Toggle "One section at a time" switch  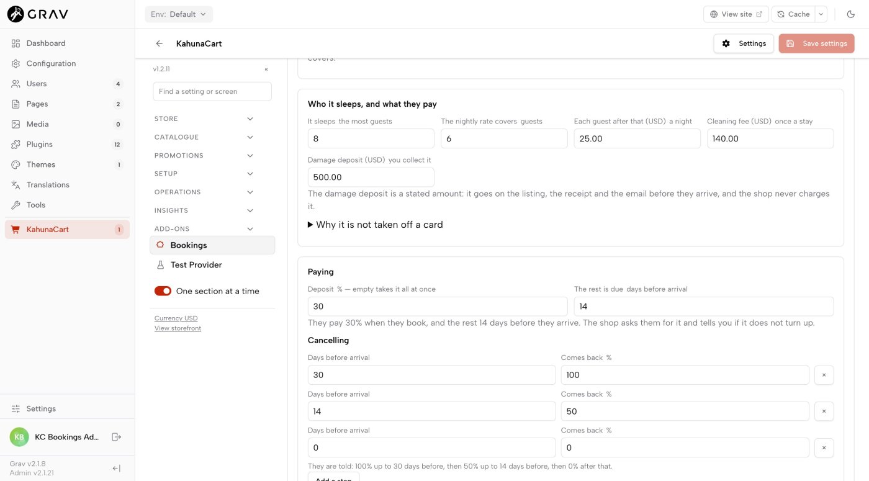coord(163,291)
